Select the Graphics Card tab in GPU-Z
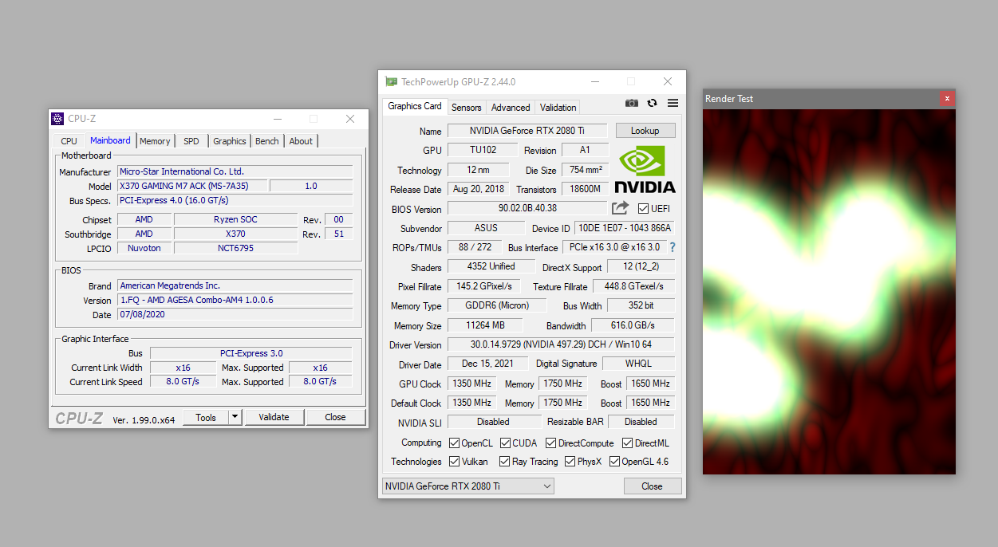Screen dimensions: 998x547 pos(415,106)
